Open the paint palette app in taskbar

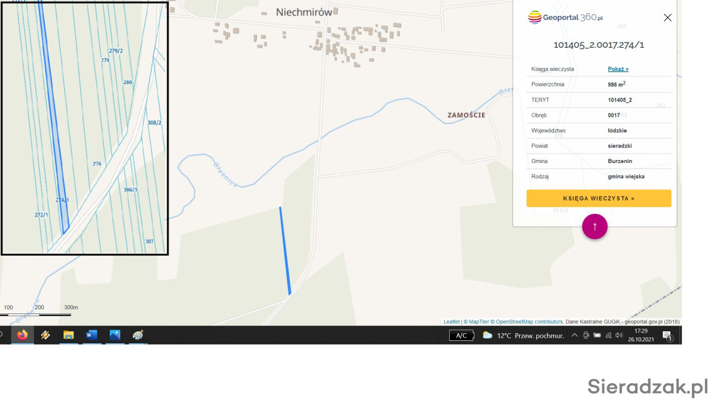(x=138, y=335)
